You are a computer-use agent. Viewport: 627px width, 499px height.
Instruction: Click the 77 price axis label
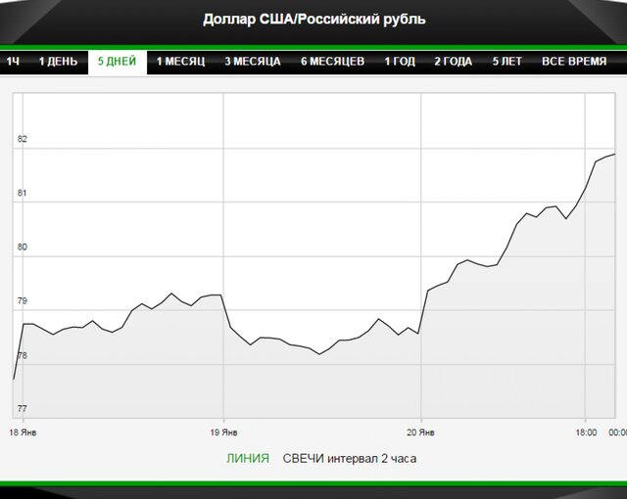click(23, 408)
